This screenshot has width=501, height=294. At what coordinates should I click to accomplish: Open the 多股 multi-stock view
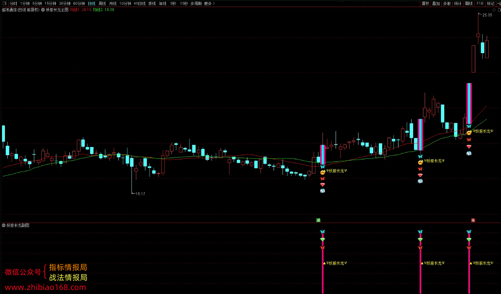447,3
